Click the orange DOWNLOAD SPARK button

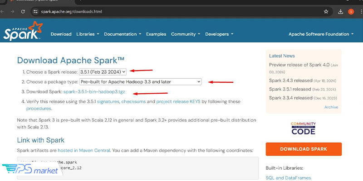point(304,149)
